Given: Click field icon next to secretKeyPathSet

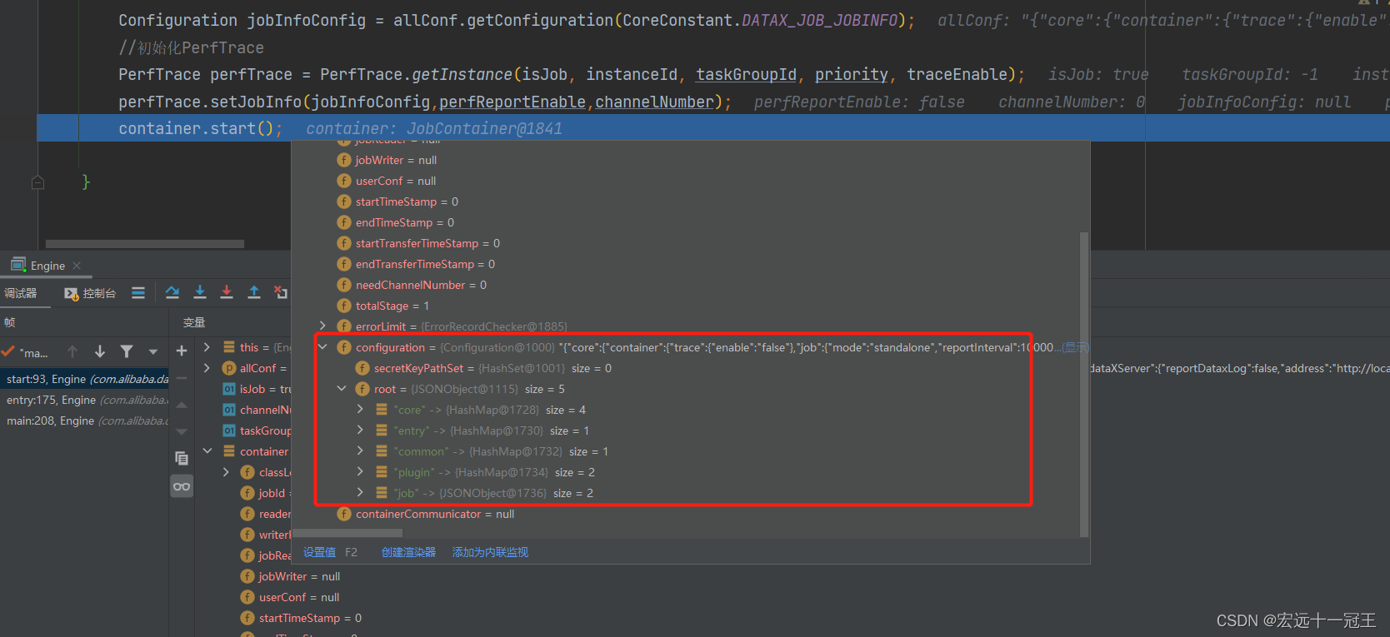Looking at the screenshot, I should [x=362, y=368].
